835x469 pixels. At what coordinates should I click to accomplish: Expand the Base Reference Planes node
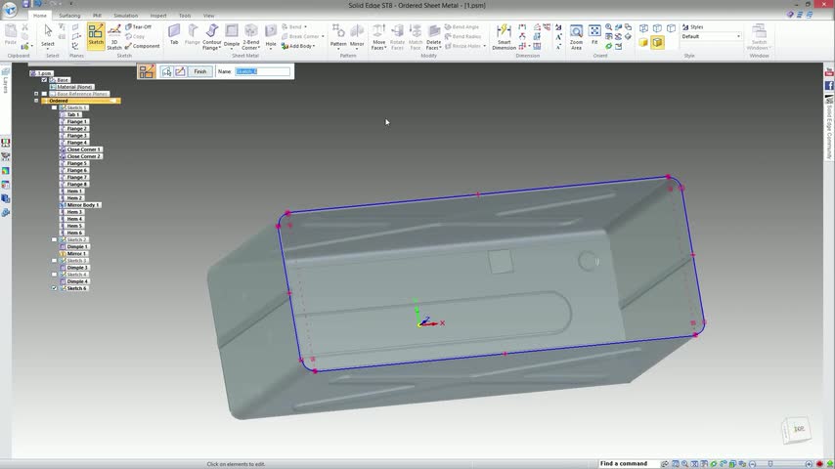[36, 94]
